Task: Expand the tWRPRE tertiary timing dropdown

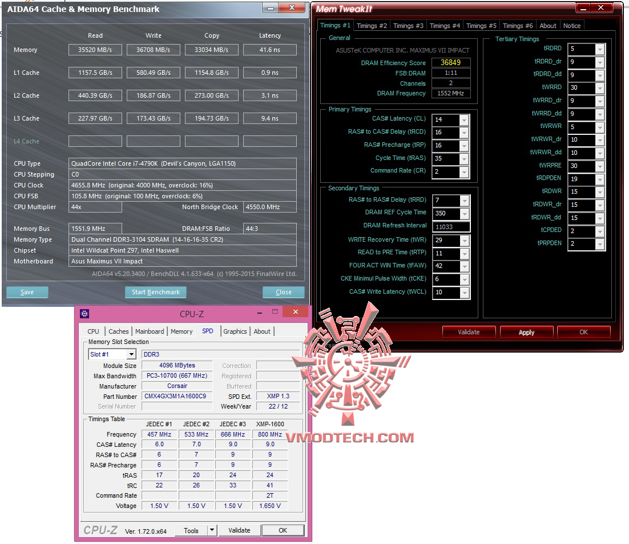Action: pos(600,166)
